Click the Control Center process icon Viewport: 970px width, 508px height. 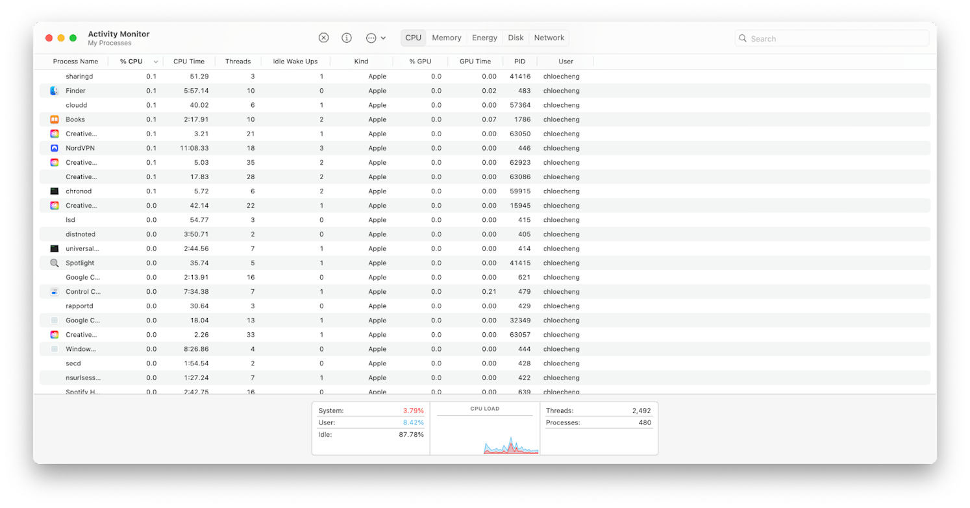[x=55, y=292]
